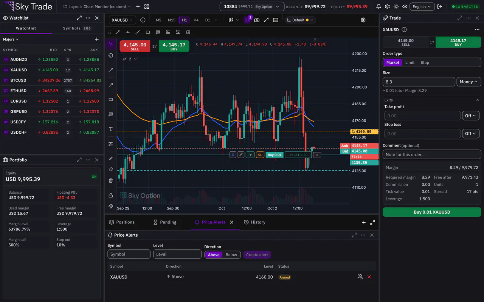
Task: Open chart settings gear icon
Action: (x=363, y=20)
